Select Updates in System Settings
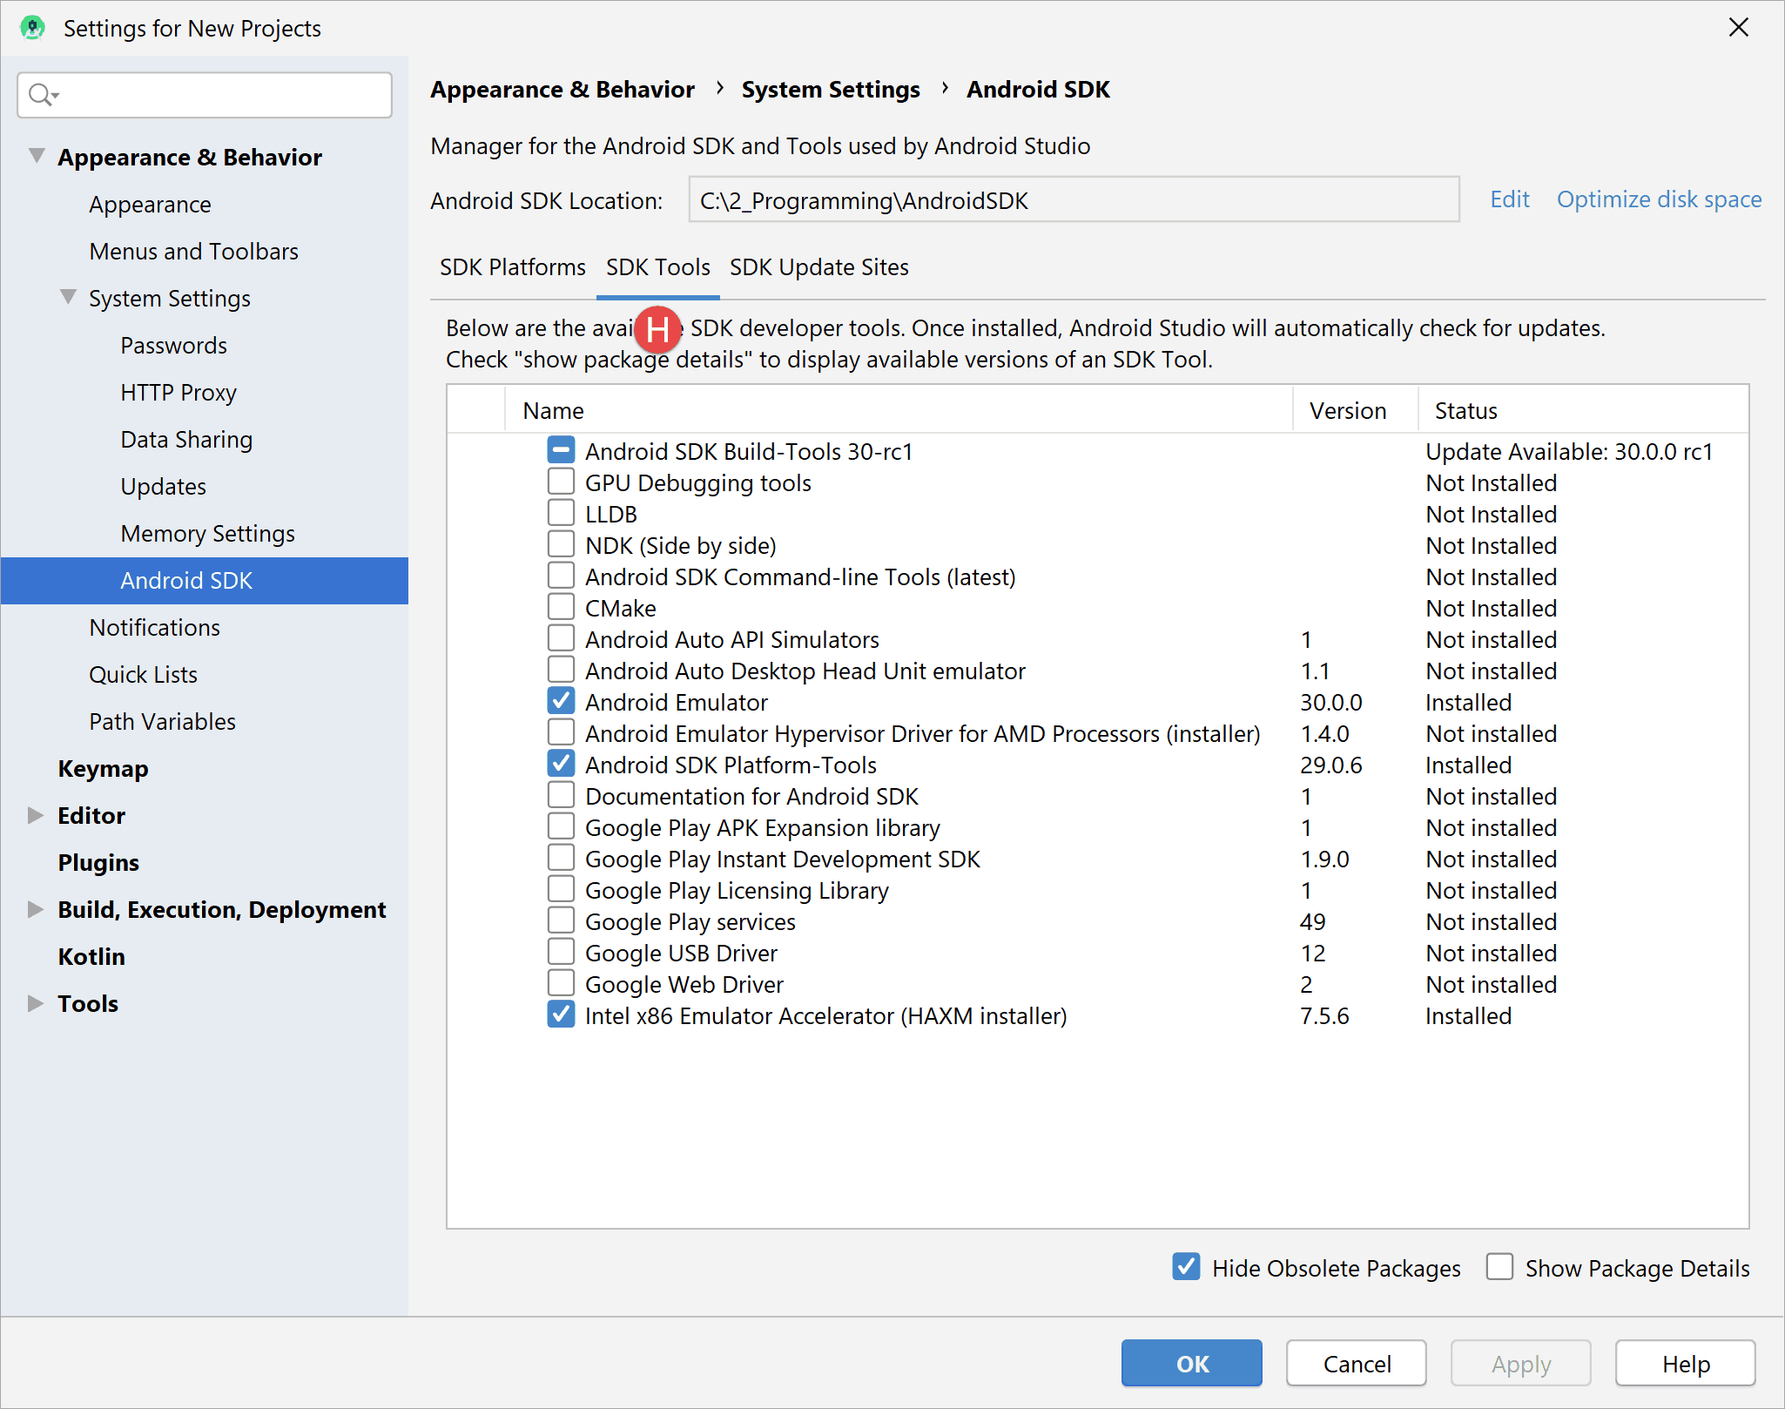Viewport: 1785px width, 1409px height. (163, 486)
